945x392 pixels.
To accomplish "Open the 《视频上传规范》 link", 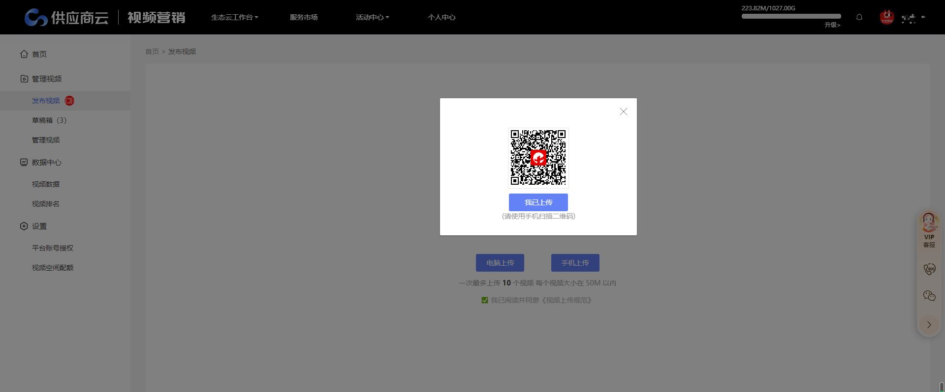I will [567, 300].
